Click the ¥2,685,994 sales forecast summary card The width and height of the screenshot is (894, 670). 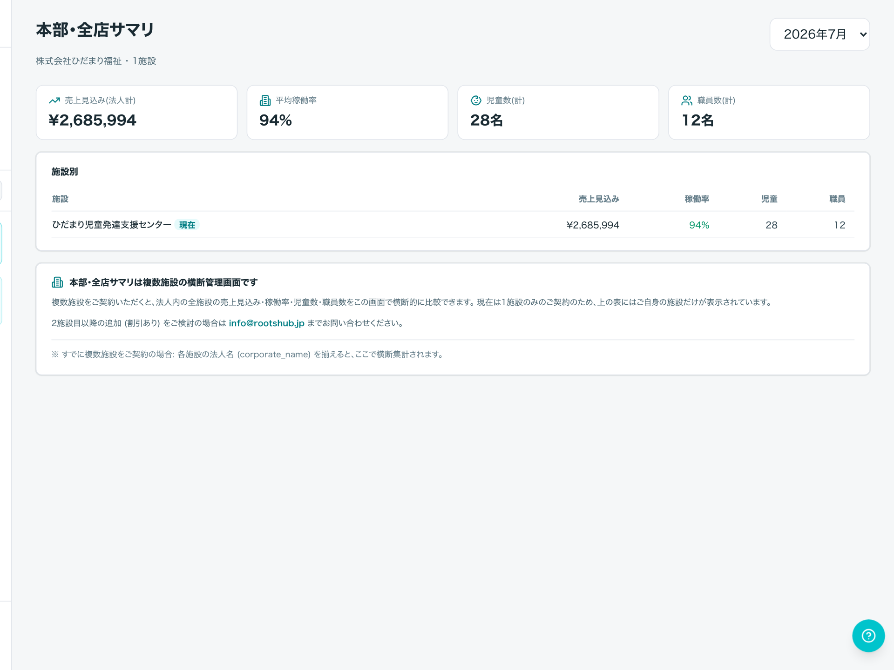click(136, 112)
